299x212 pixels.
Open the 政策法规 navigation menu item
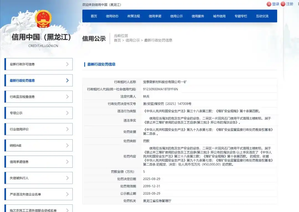click(x=134, y=16)
